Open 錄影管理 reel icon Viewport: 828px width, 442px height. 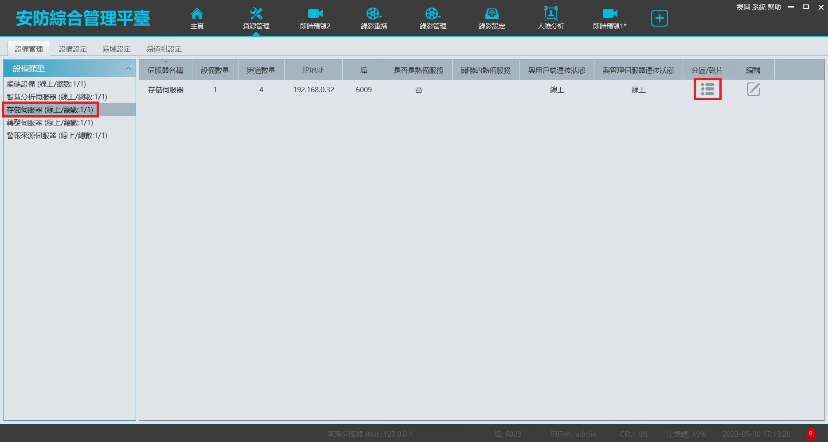433,14
